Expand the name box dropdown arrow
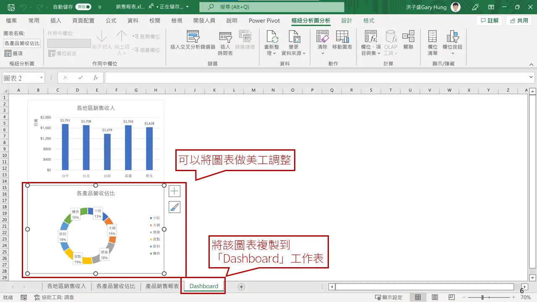The width and height of the screenshot is (537, 302). (x=41, y=78)
